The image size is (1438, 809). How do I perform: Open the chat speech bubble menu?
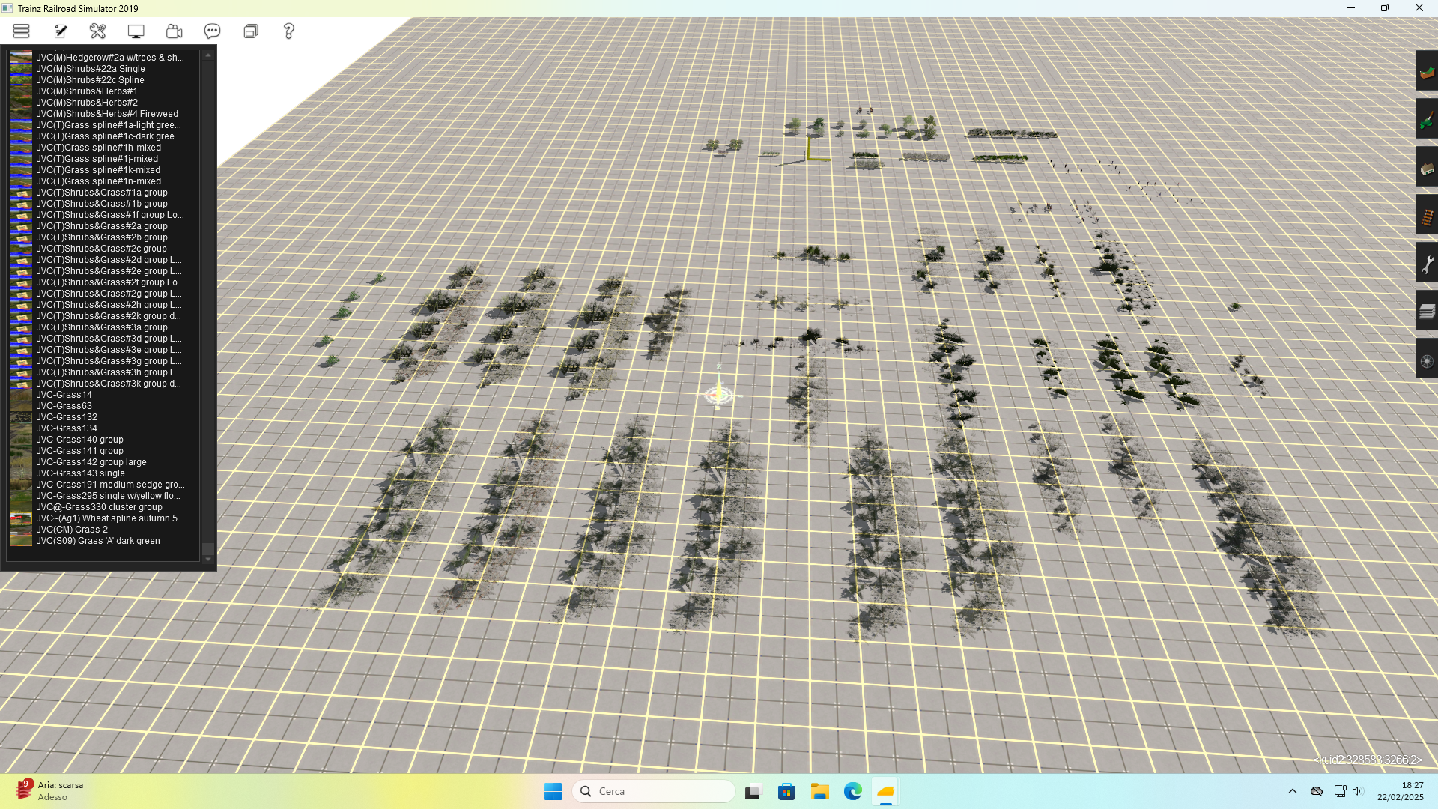tap(212, 31)
